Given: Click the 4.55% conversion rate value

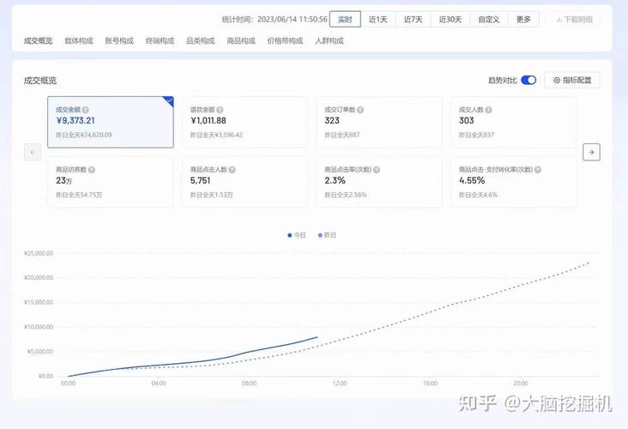Looking at the screenshot, I should coord(472,181).
